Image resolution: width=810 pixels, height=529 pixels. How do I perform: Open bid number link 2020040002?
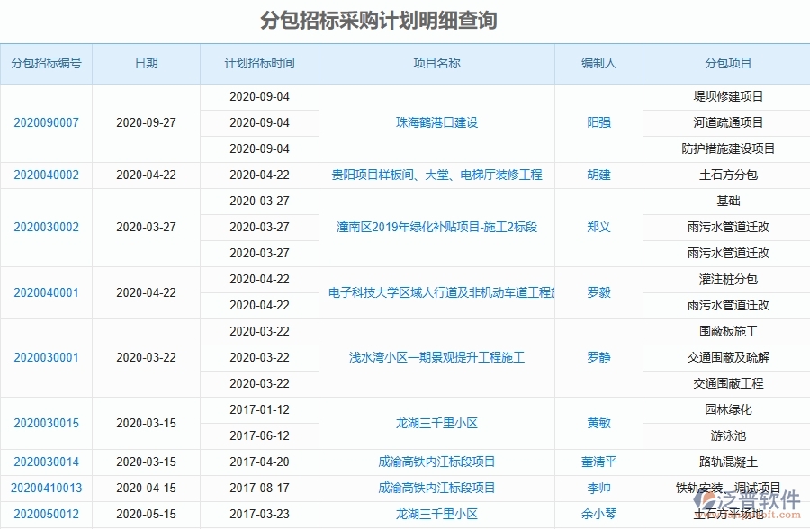click(x=47, y=175)
